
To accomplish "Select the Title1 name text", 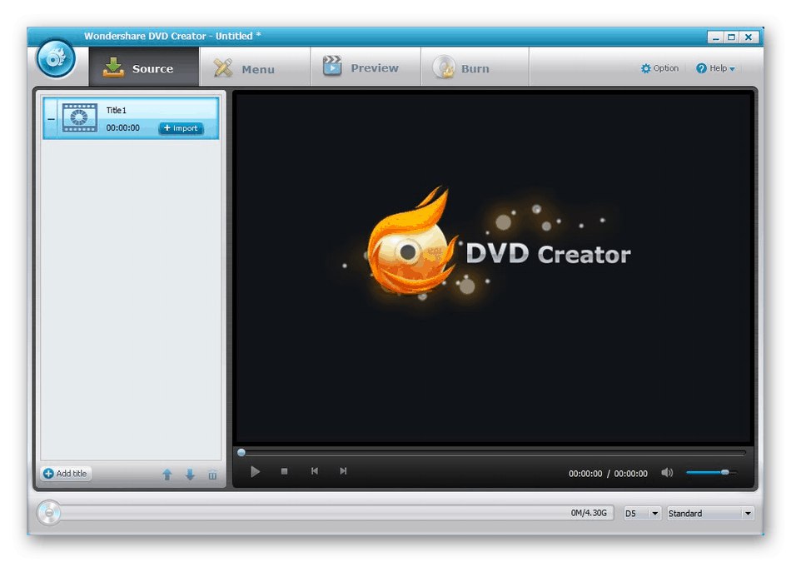I will (116, 110).
